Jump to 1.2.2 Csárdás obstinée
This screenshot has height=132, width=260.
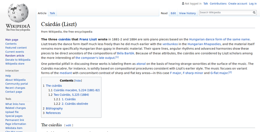(x=71, y=104)
